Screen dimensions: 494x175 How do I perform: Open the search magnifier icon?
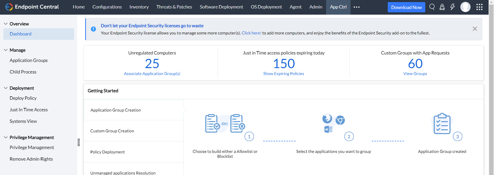[x=432, y=7]
